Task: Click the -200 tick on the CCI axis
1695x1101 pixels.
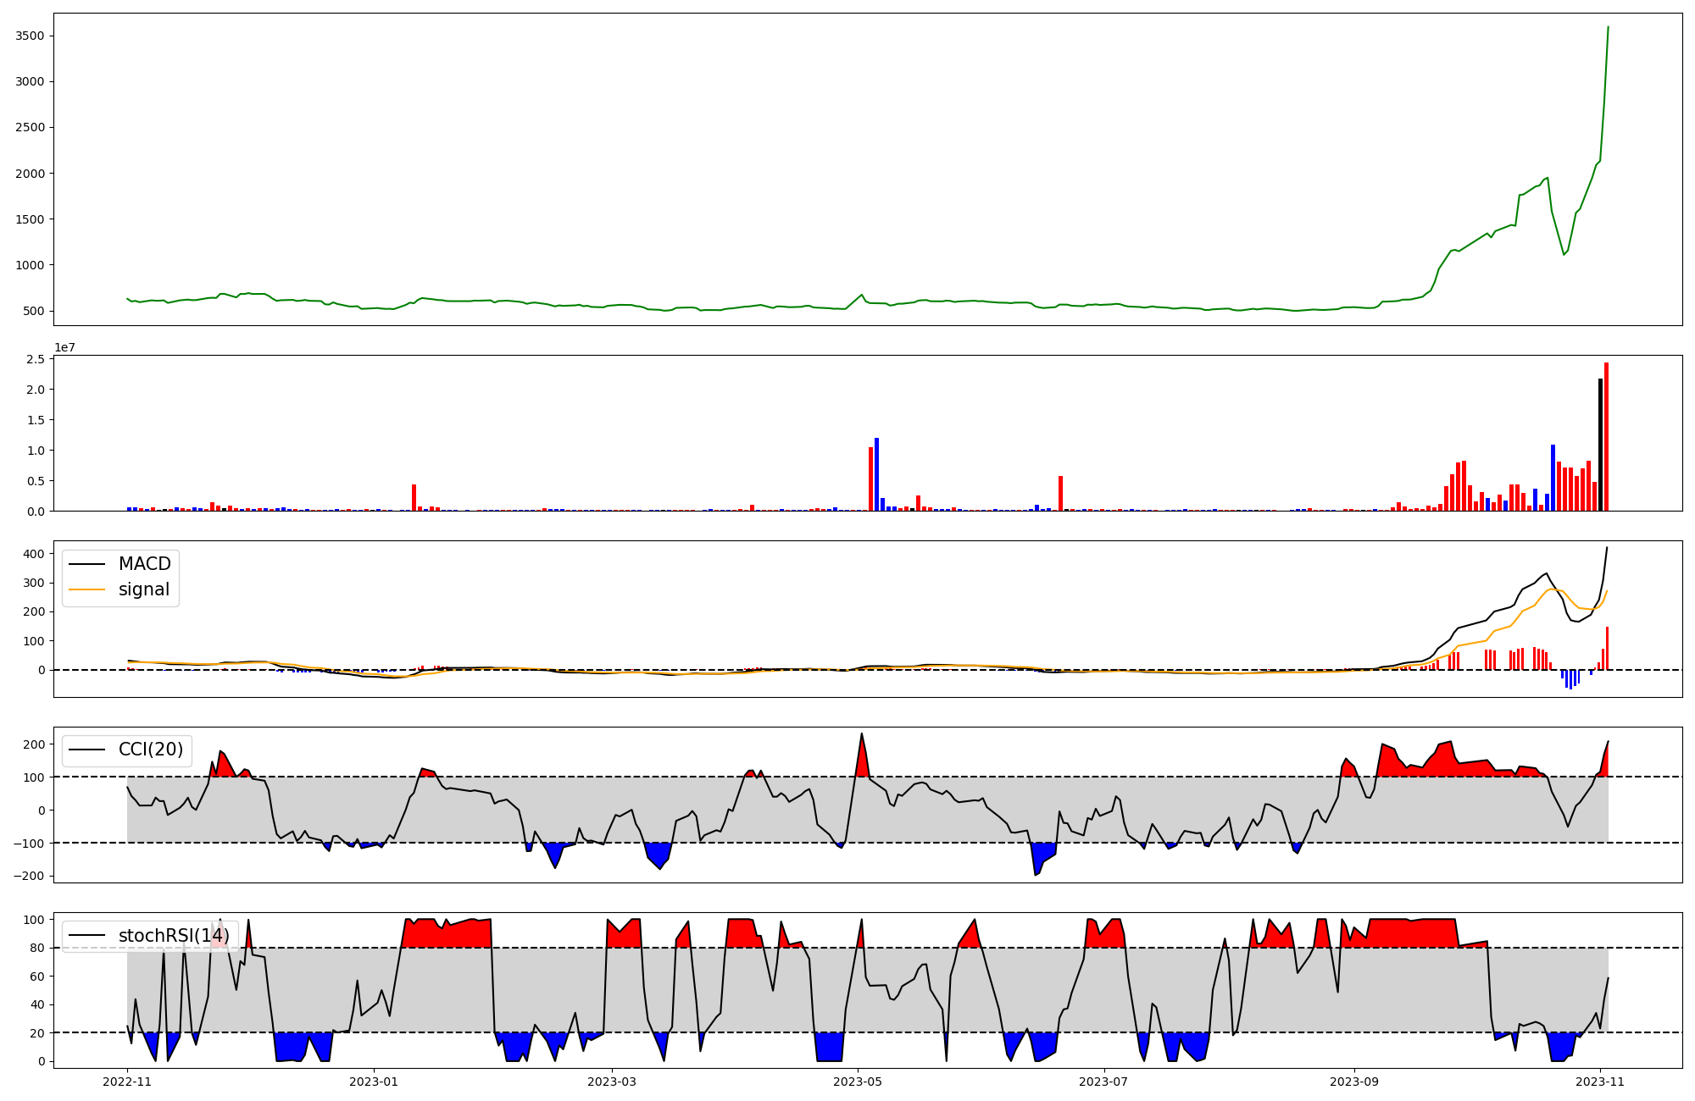Action: coord(29,876)
